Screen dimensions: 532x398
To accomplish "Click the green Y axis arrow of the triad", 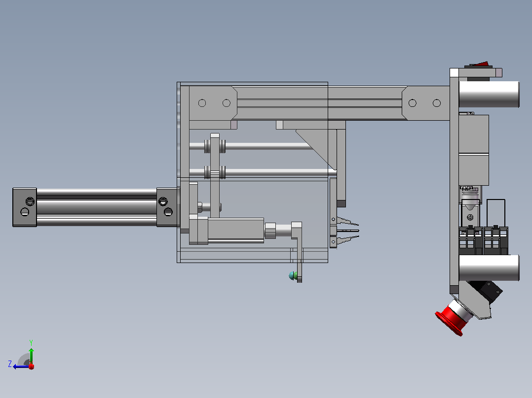I will (31, 355).
